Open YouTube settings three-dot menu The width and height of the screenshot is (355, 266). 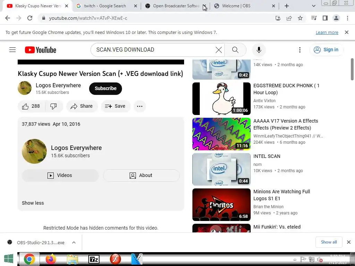click(300, 50)
